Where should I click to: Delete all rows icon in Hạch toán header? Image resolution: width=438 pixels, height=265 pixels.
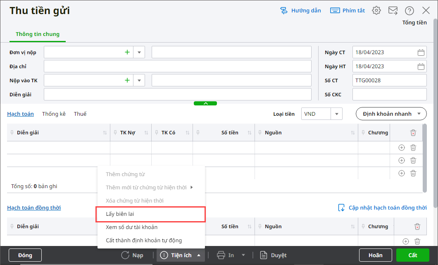coord(413,133)
